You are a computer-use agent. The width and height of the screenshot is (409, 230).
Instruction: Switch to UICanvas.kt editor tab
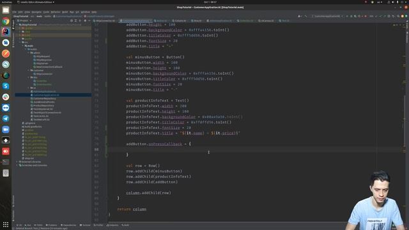(266, 20)
